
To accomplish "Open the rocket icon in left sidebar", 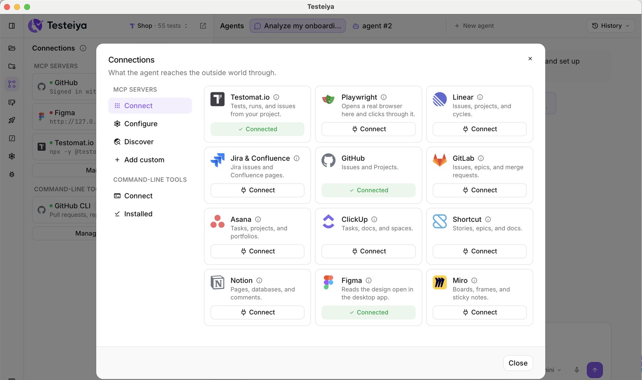I will [12, 120].
